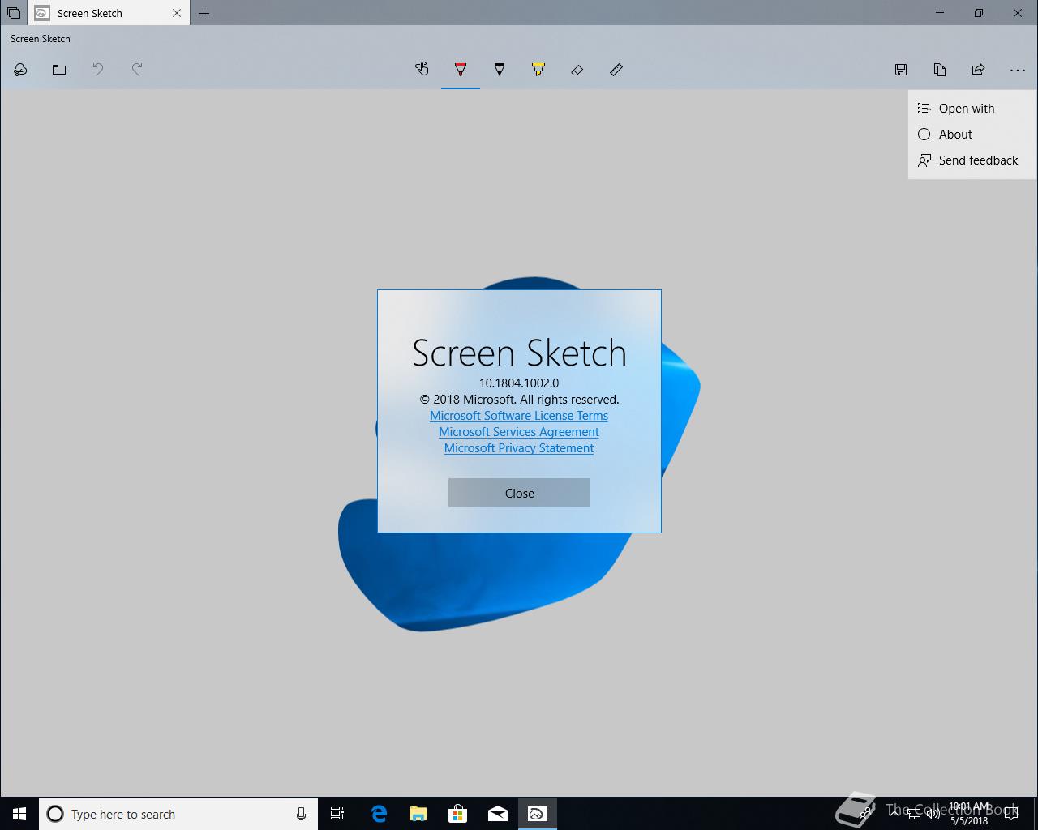Open Microsoft Privacy Statement link

[519, 448]
